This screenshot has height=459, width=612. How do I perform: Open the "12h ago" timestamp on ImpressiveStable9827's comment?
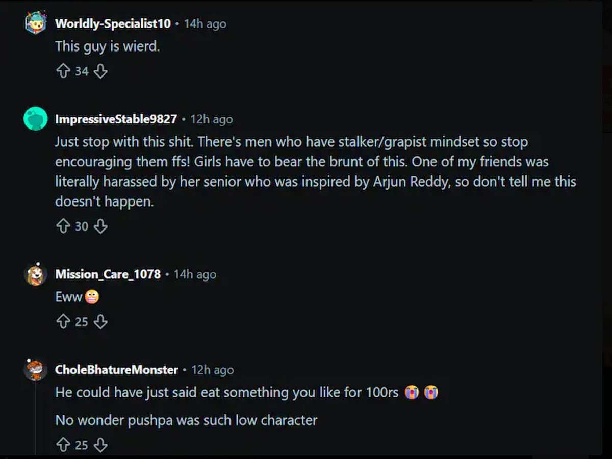pos(212,119)
